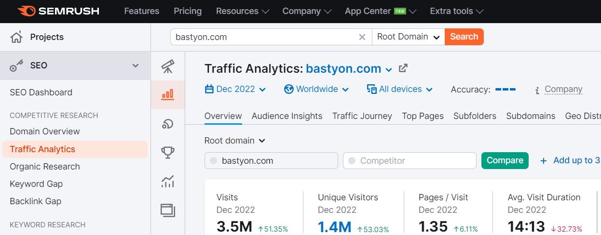Viewport: 601px width, 235px height.
Task: Open Domain Overview in sidebar
Action: tap(45, 131)
